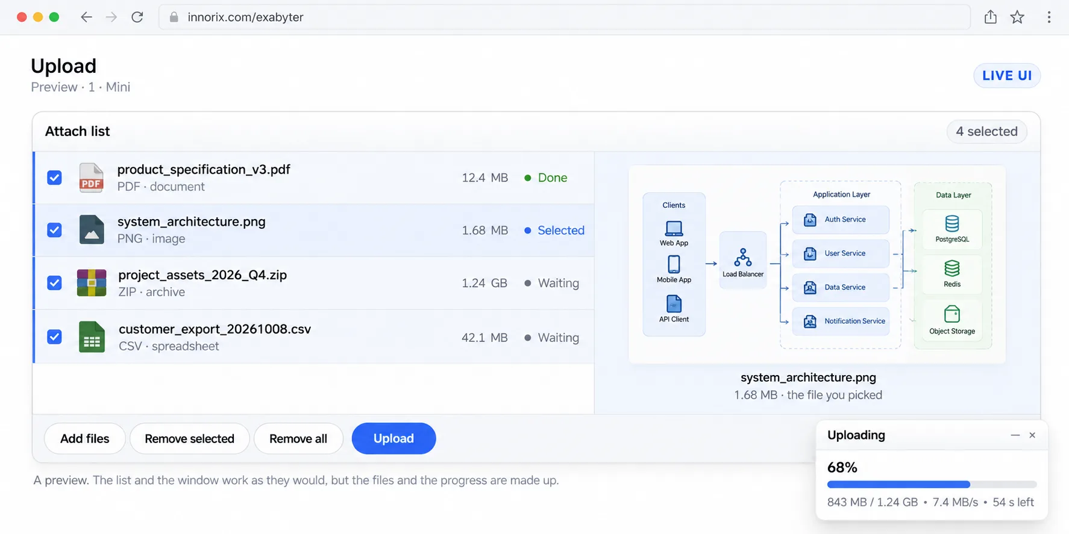Viewport: 1069px width, 534px height.
Task: Click the Remove all button
Action: pos(298,438)
